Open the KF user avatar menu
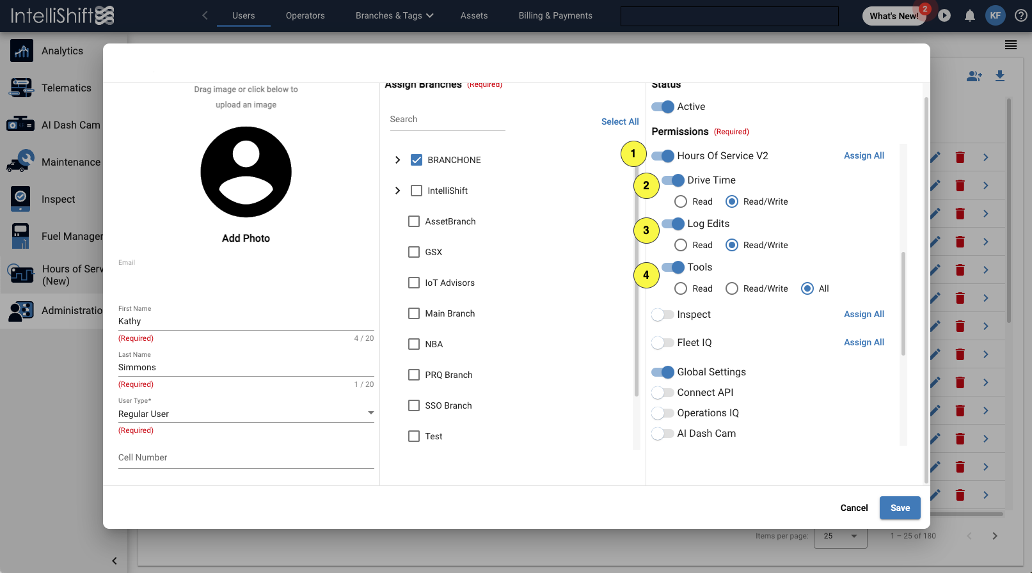This screenshot has height=573, width=1032. 996,15
